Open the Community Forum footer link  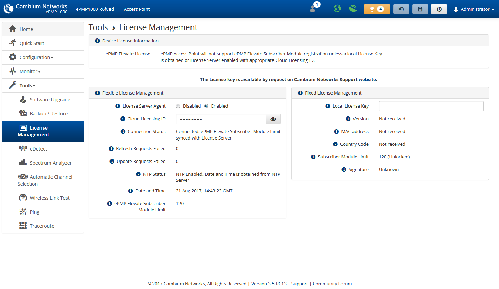tap(332, 284)
